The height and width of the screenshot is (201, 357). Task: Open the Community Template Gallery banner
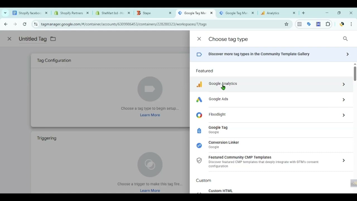click(x=273, y=54)
